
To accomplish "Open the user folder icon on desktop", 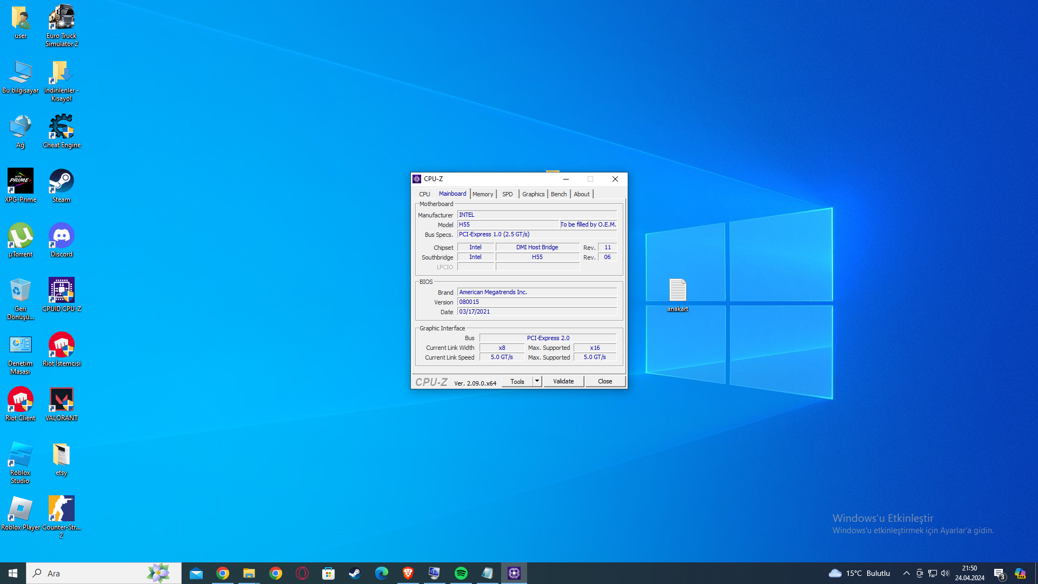I will (21, 23).
